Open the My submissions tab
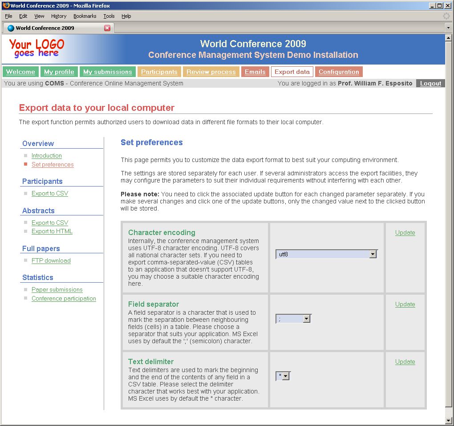The height and width of the screenshot is (426, 454). tap(107, 72)
